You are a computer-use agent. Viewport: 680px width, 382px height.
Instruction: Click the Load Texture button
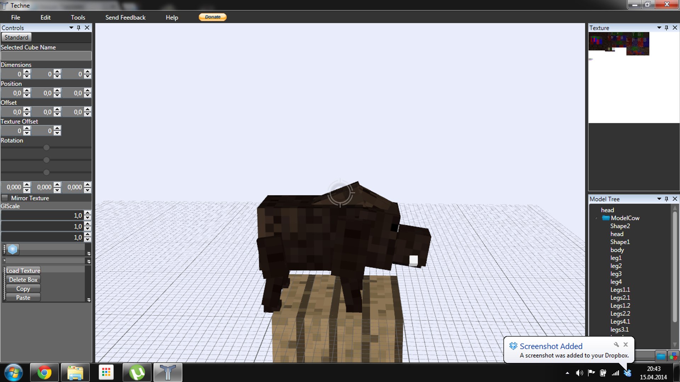point(23,270)
